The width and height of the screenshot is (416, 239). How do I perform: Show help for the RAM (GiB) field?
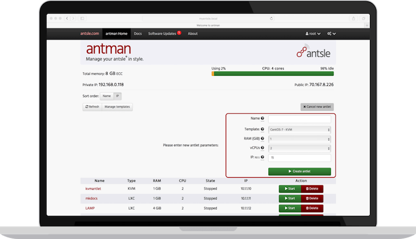tap(263, 138)
